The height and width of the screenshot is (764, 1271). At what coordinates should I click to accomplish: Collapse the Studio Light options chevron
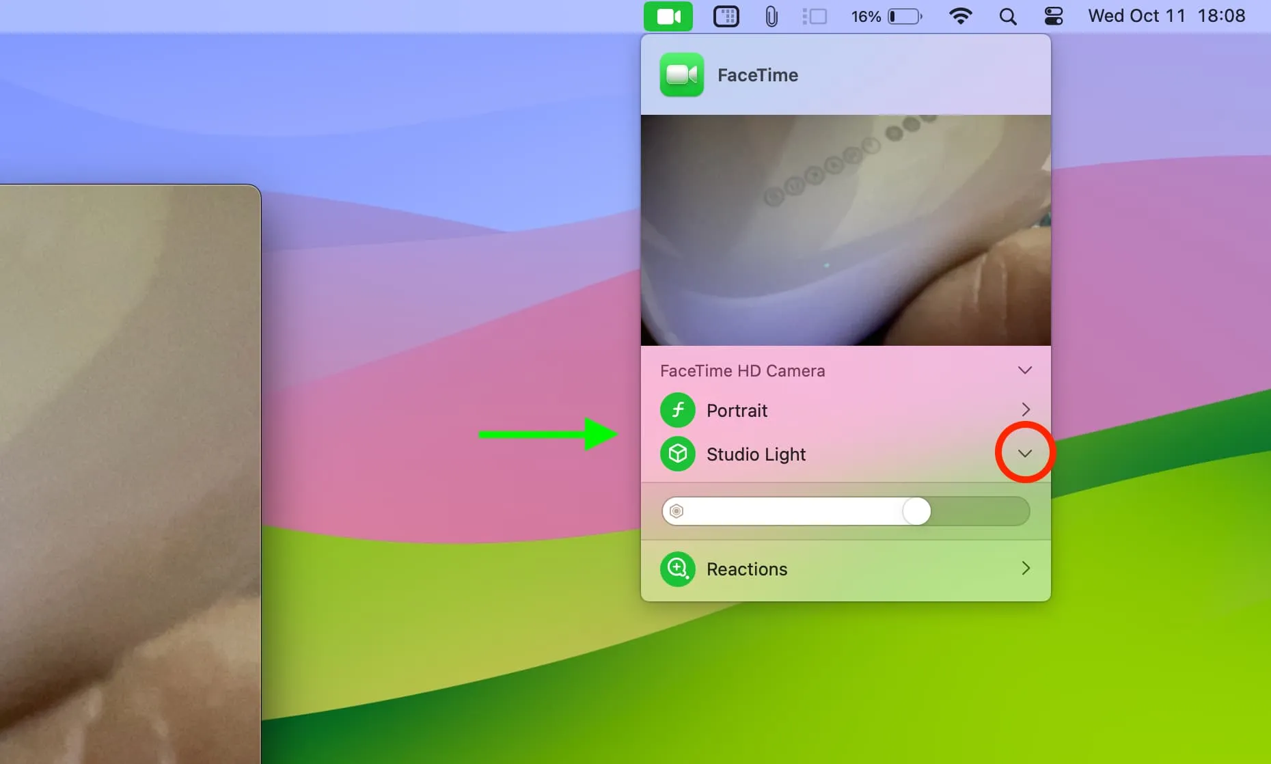click(1024, 453)
